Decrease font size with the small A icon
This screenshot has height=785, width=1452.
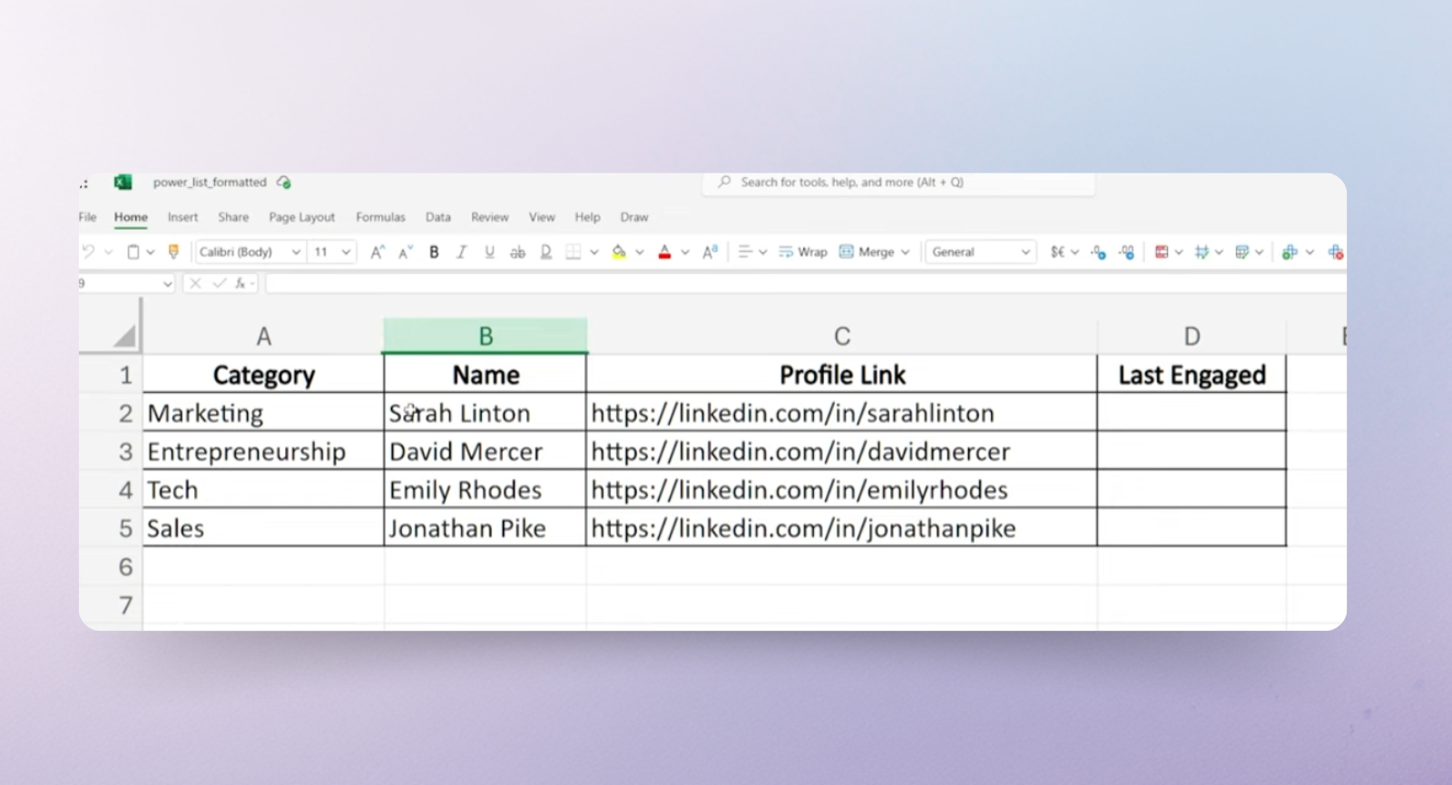click(x=406, y=251)
